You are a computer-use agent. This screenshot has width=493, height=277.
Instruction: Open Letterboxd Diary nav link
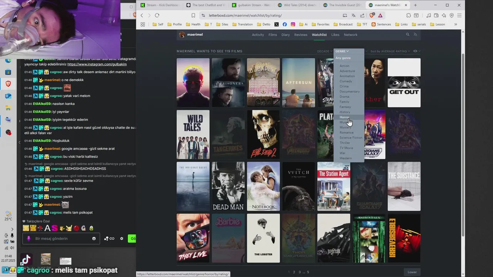[285, 35]
